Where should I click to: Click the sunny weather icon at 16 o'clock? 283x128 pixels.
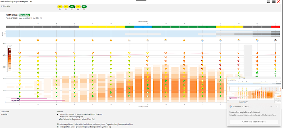(184, 40)
